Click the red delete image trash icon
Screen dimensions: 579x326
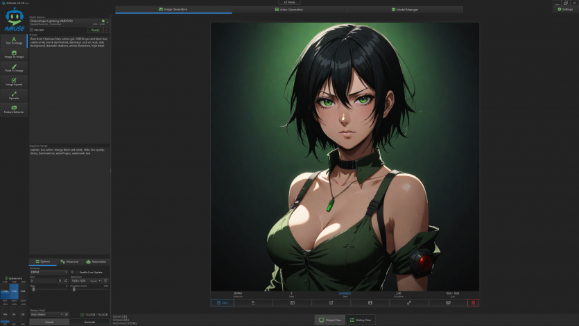(473, 302)
